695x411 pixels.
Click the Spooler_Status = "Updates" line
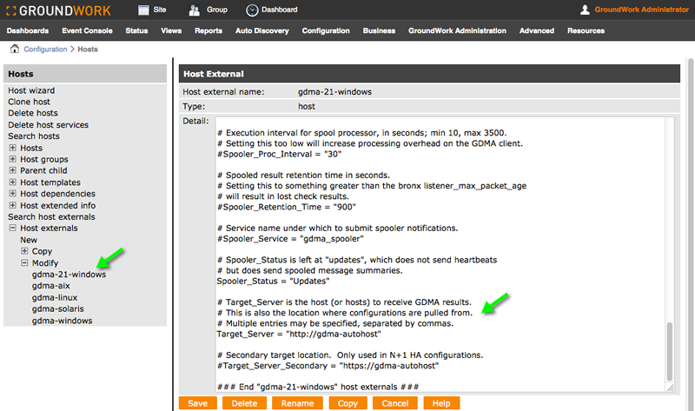click(273, 281)
